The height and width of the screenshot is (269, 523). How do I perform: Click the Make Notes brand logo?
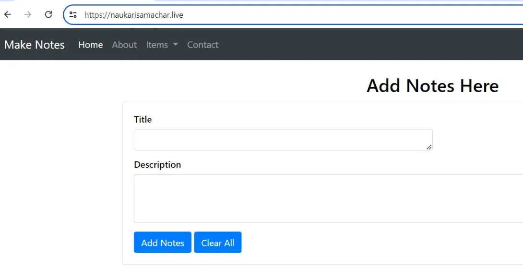click(35, 45)
